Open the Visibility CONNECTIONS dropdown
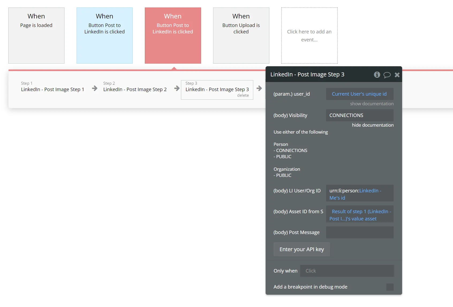453x307 pixels. tap(360, 115)
